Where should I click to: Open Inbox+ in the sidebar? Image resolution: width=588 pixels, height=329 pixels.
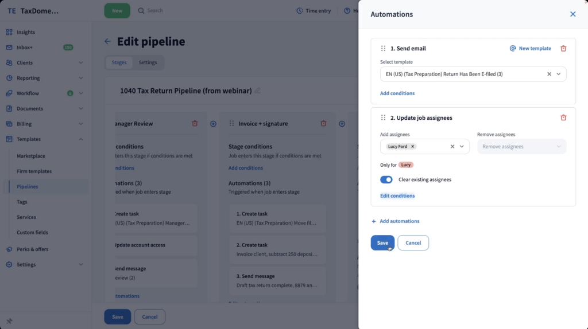point(25,48)
